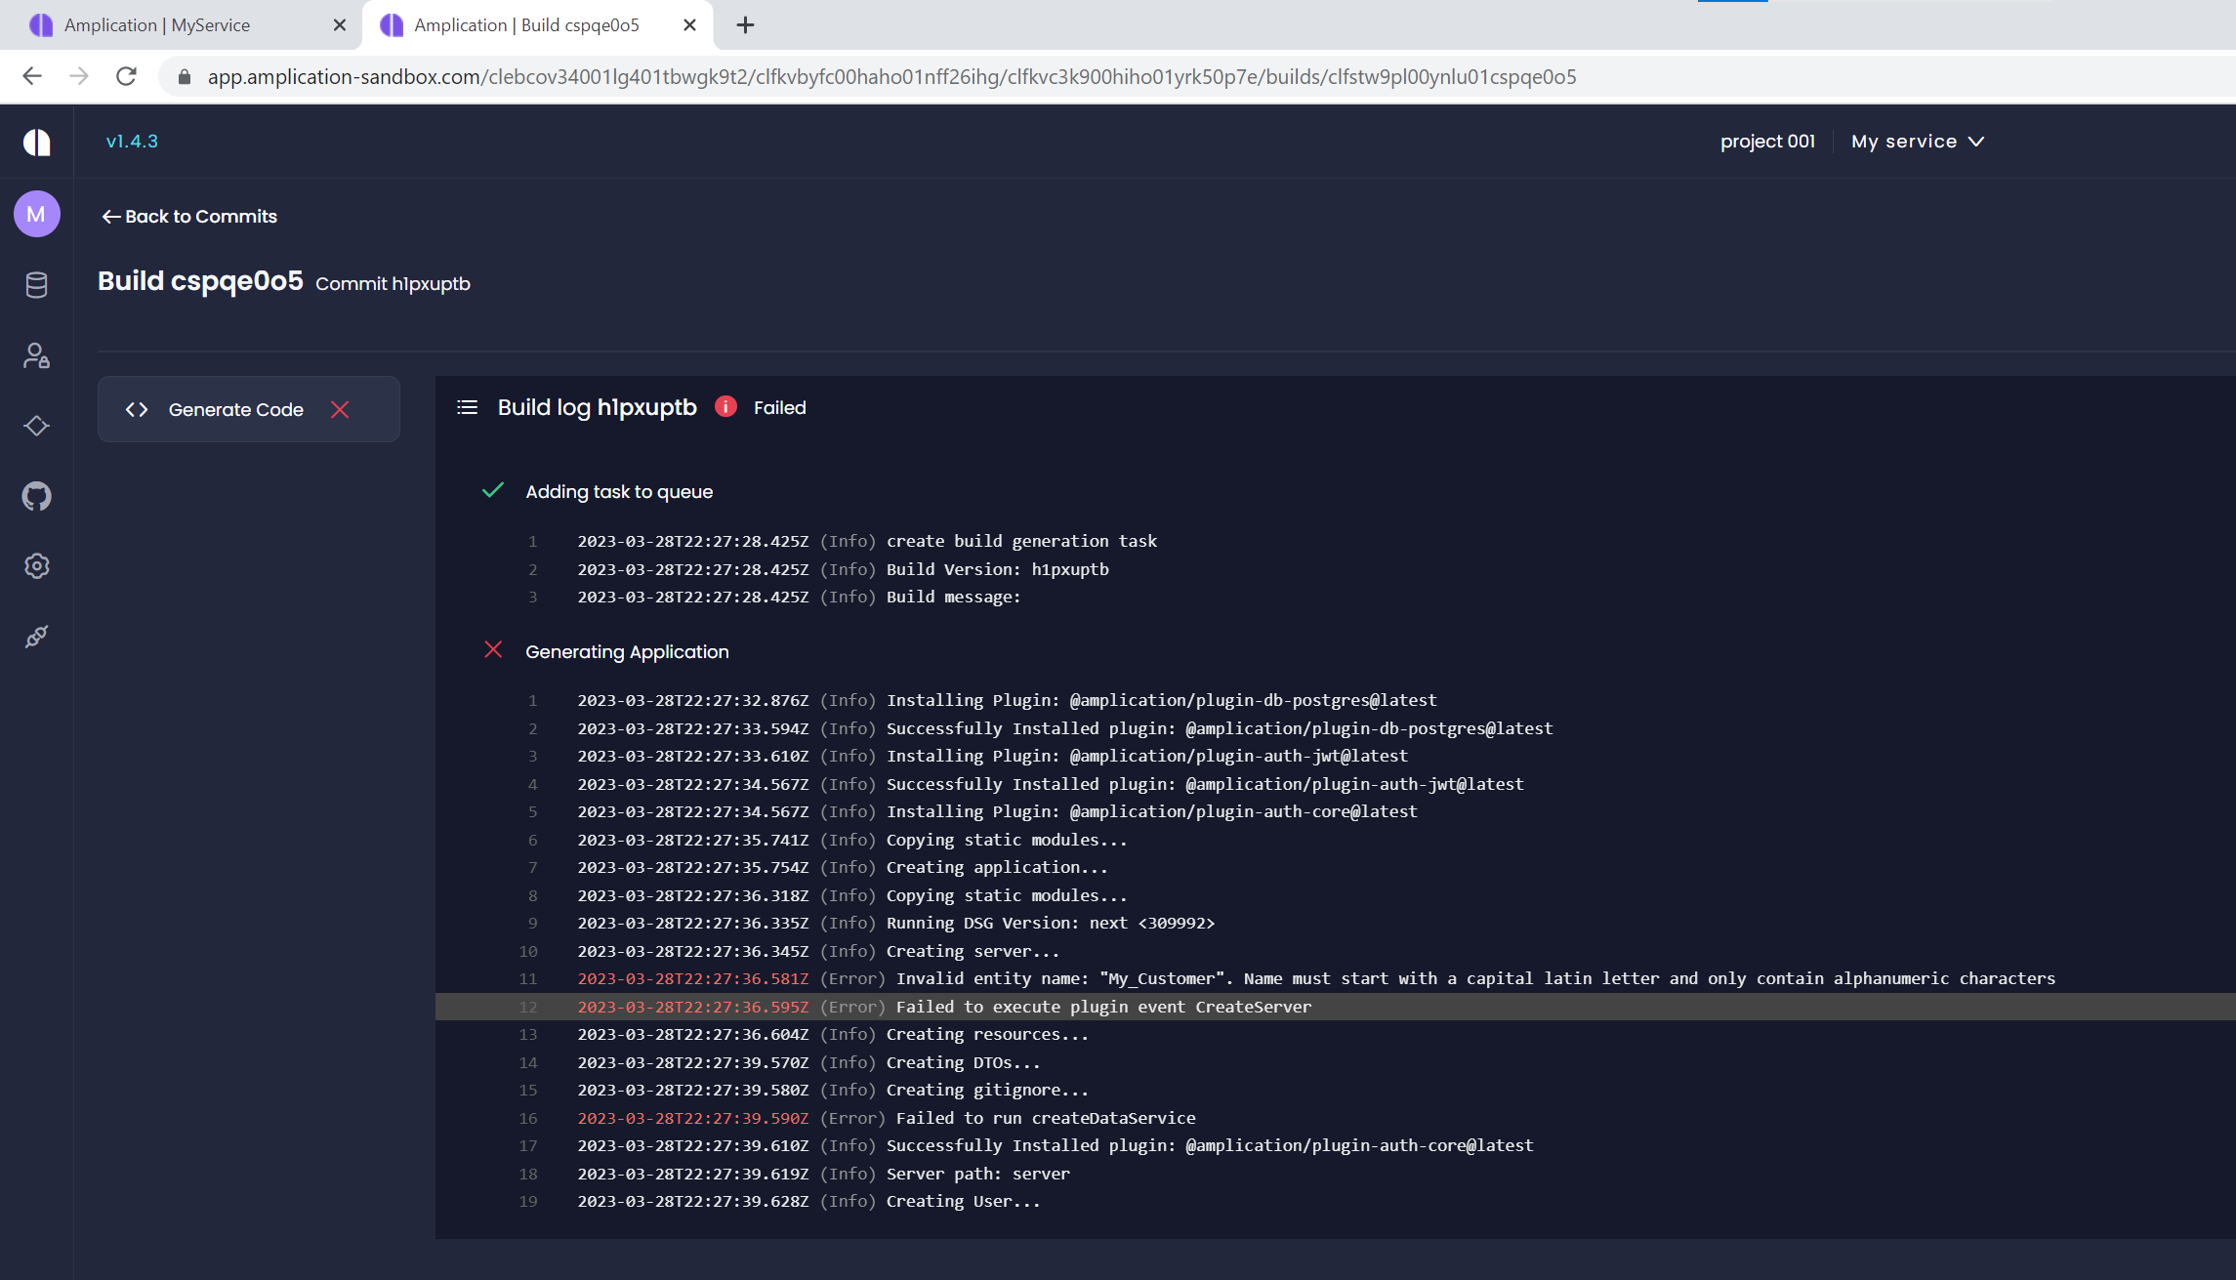2236x1280 pixels.
Task: Close the Build cspqe0o5 browser tab
Action: pos(689,25)
